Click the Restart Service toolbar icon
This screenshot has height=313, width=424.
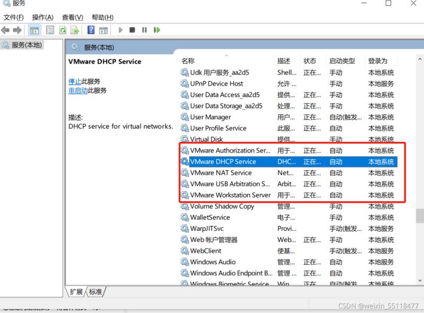157,30
